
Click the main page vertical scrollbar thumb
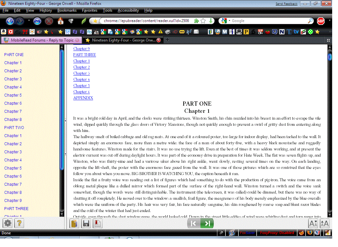coord(330,57)
